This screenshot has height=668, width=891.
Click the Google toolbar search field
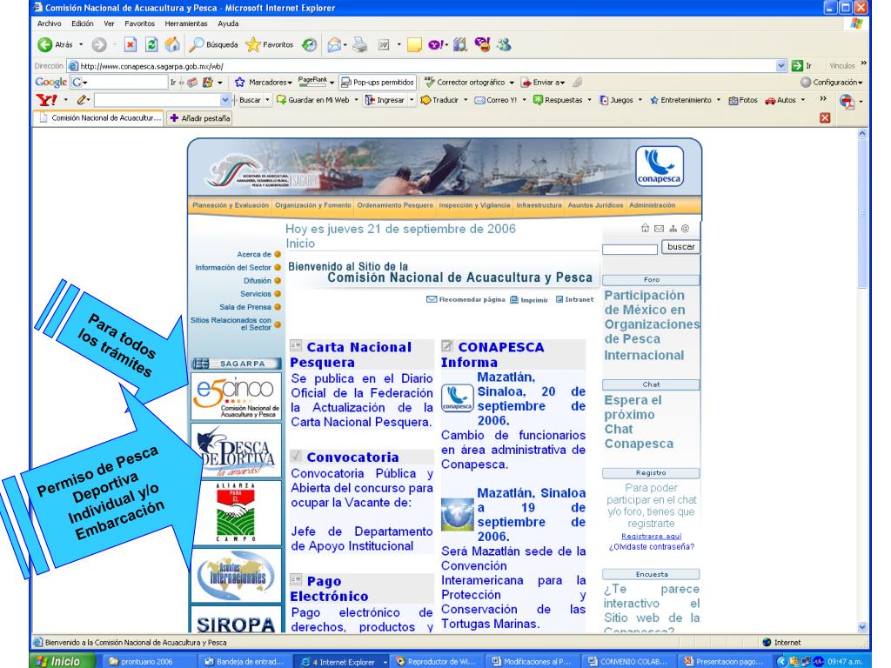(x=120, y=83)
